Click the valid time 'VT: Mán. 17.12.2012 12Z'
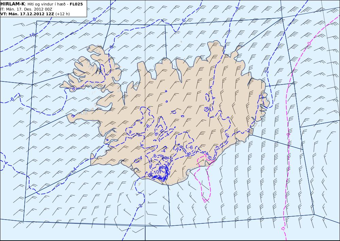This screenshot has height=241, width=340. pos(27,14)
